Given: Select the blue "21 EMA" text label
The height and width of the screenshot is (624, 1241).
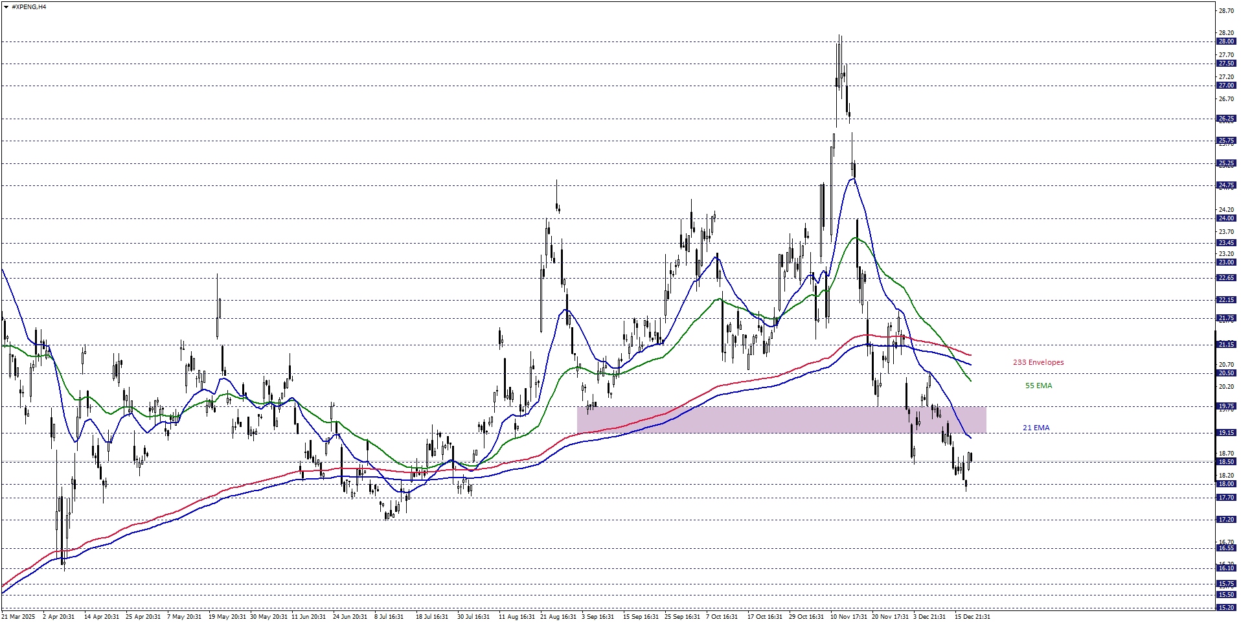Looking at the screenshot, I should click(x=1036, y=428).
